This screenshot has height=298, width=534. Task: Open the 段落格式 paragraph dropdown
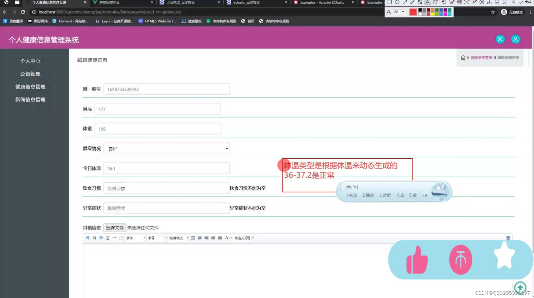point(179,238)
